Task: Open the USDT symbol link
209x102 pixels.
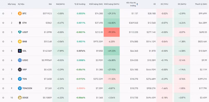Action: tap(25, 32)
